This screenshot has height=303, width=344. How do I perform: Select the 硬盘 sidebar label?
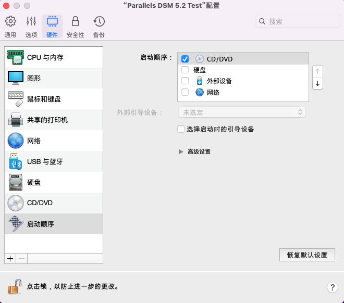click(x=34, y=182)
